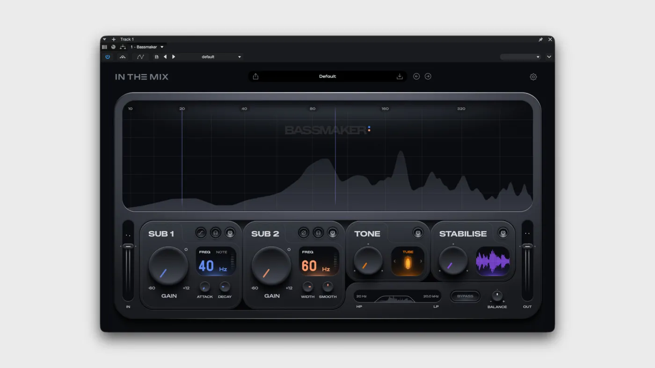Click the SMOOTH knob

pyautogui.click(x=327, y=287)
